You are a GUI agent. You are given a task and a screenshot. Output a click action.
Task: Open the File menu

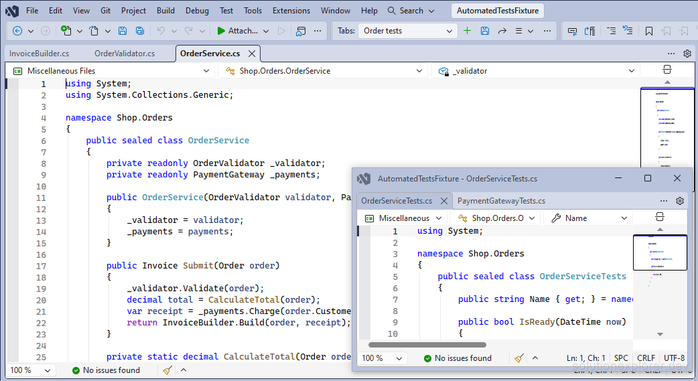32,11
